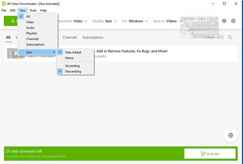Viewport: 243px width, 164px height.
Task: Open the Tools menu
Action: 33,10
